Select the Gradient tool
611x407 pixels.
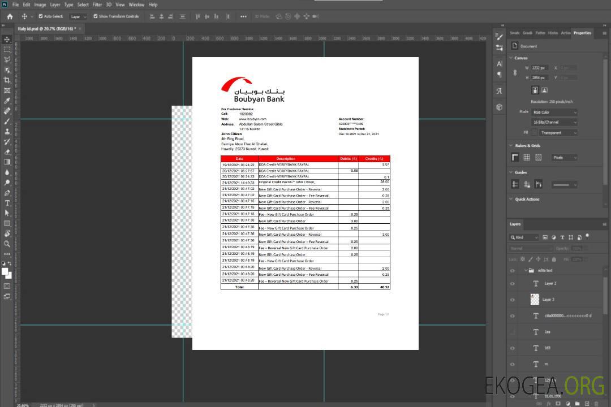point(7,162)
